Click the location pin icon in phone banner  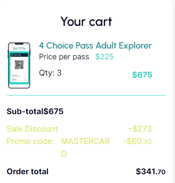12,55
